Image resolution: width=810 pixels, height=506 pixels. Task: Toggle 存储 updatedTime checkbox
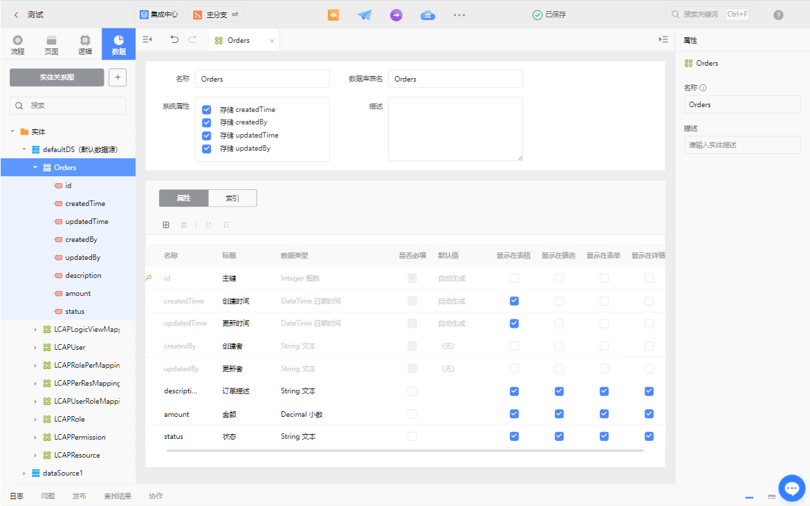tap(207, 135)
